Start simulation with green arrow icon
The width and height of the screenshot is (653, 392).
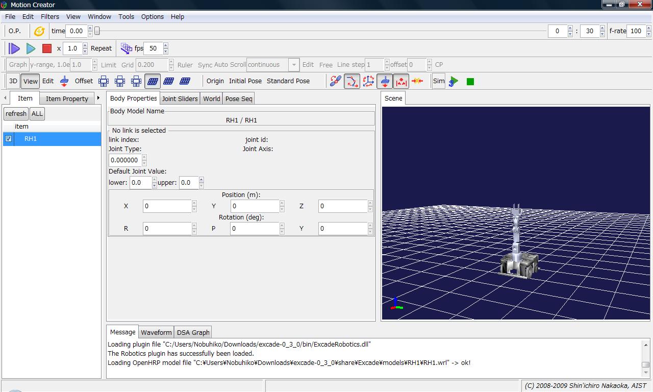click(x=454, y=81)
